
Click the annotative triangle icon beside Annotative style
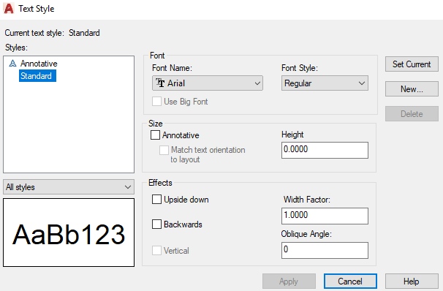pyautogui.click(x=12, y=64)
